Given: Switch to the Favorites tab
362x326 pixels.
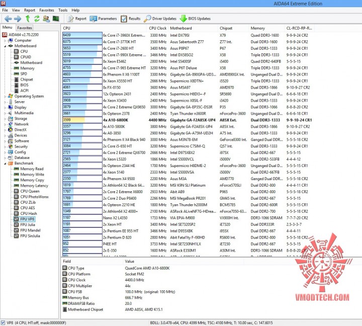Looking at the screenshot, I should pyautogui.click(x=25, y=28).
